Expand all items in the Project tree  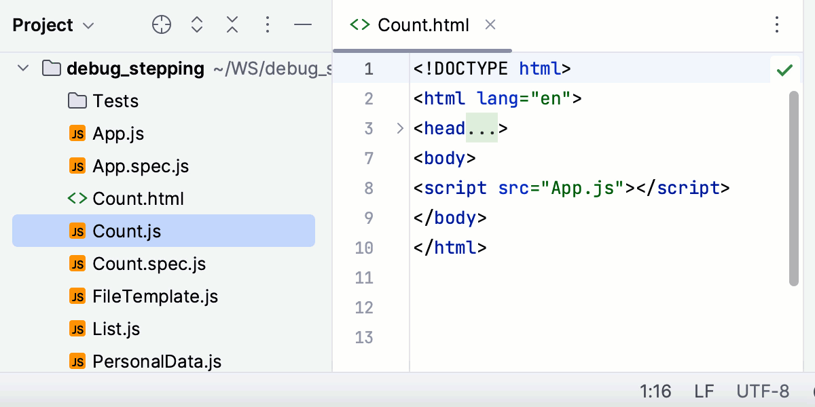coord(196,24)
